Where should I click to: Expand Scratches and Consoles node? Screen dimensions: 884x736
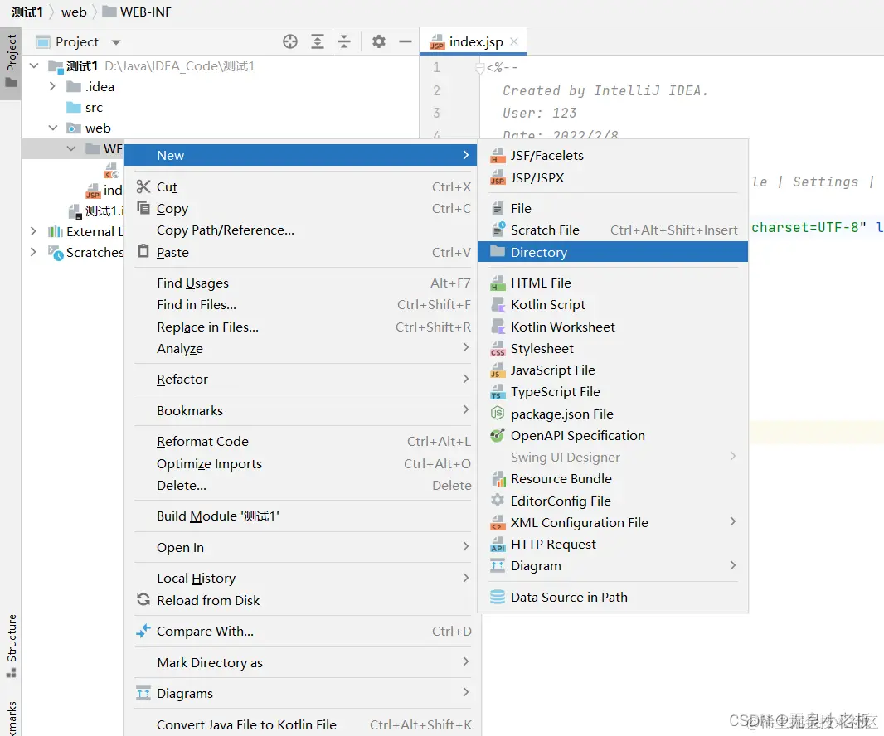point(33,252)
